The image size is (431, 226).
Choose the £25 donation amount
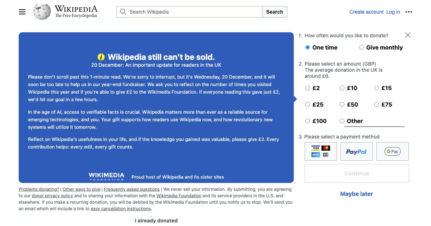click(x=308, y=104)
